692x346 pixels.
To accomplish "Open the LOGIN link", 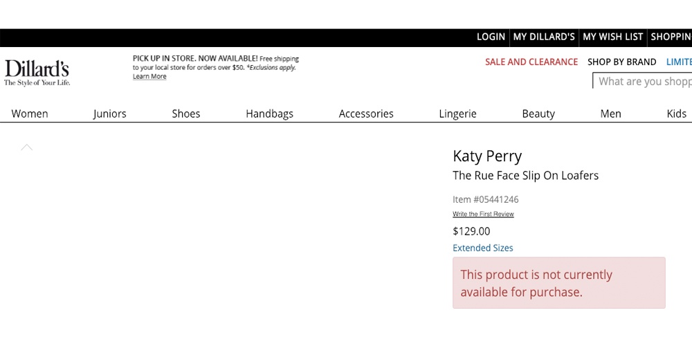I will (491, 37).
